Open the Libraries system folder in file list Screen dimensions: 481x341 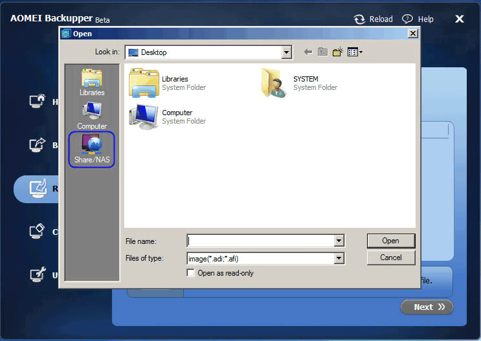168,83
